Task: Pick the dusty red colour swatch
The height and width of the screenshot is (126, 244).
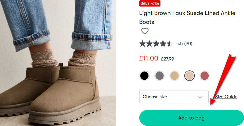Action: click(204, 75)
